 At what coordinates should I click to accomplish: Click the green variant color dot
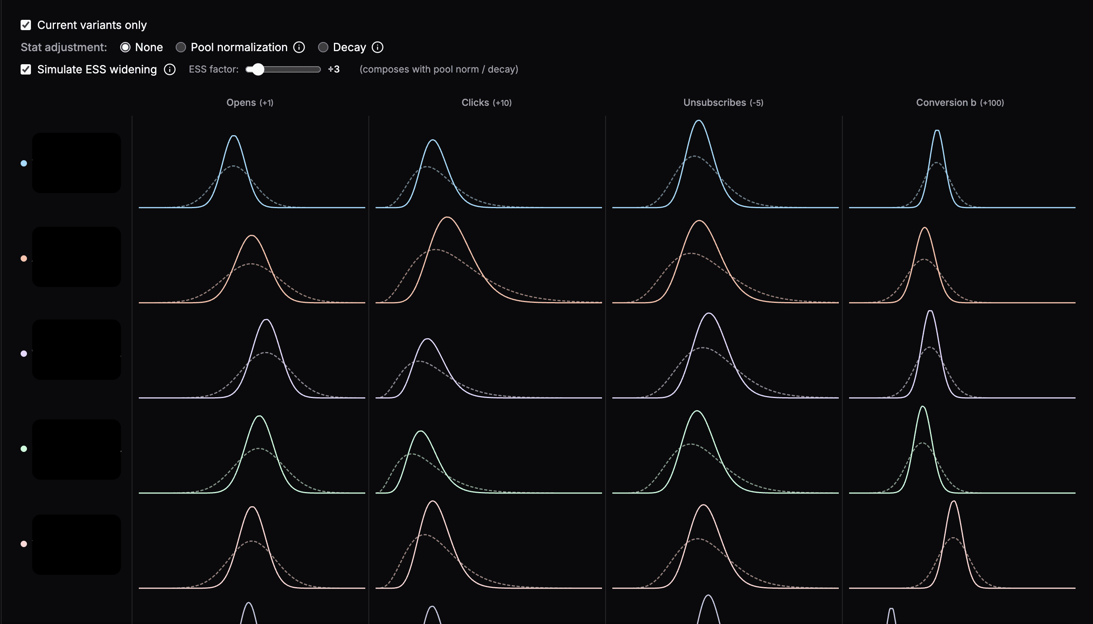click(x=24, y=449)
